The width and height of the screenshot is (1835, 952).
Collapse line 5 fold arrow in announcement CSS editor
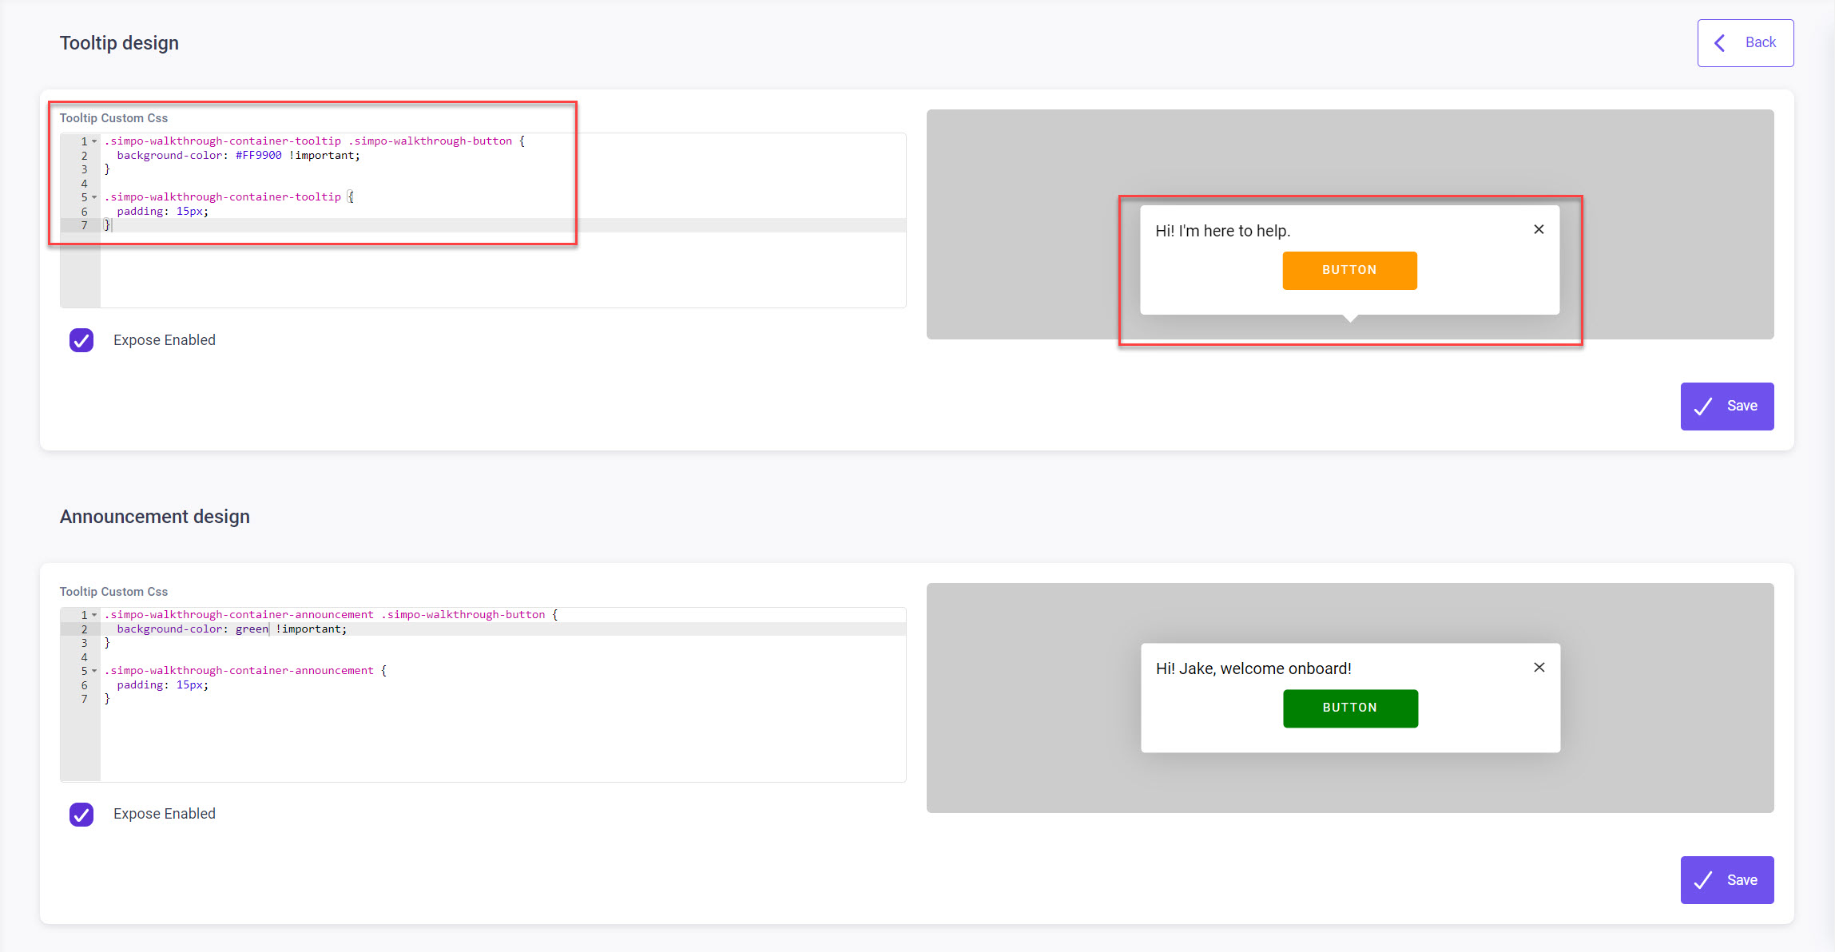coord(94,671)
